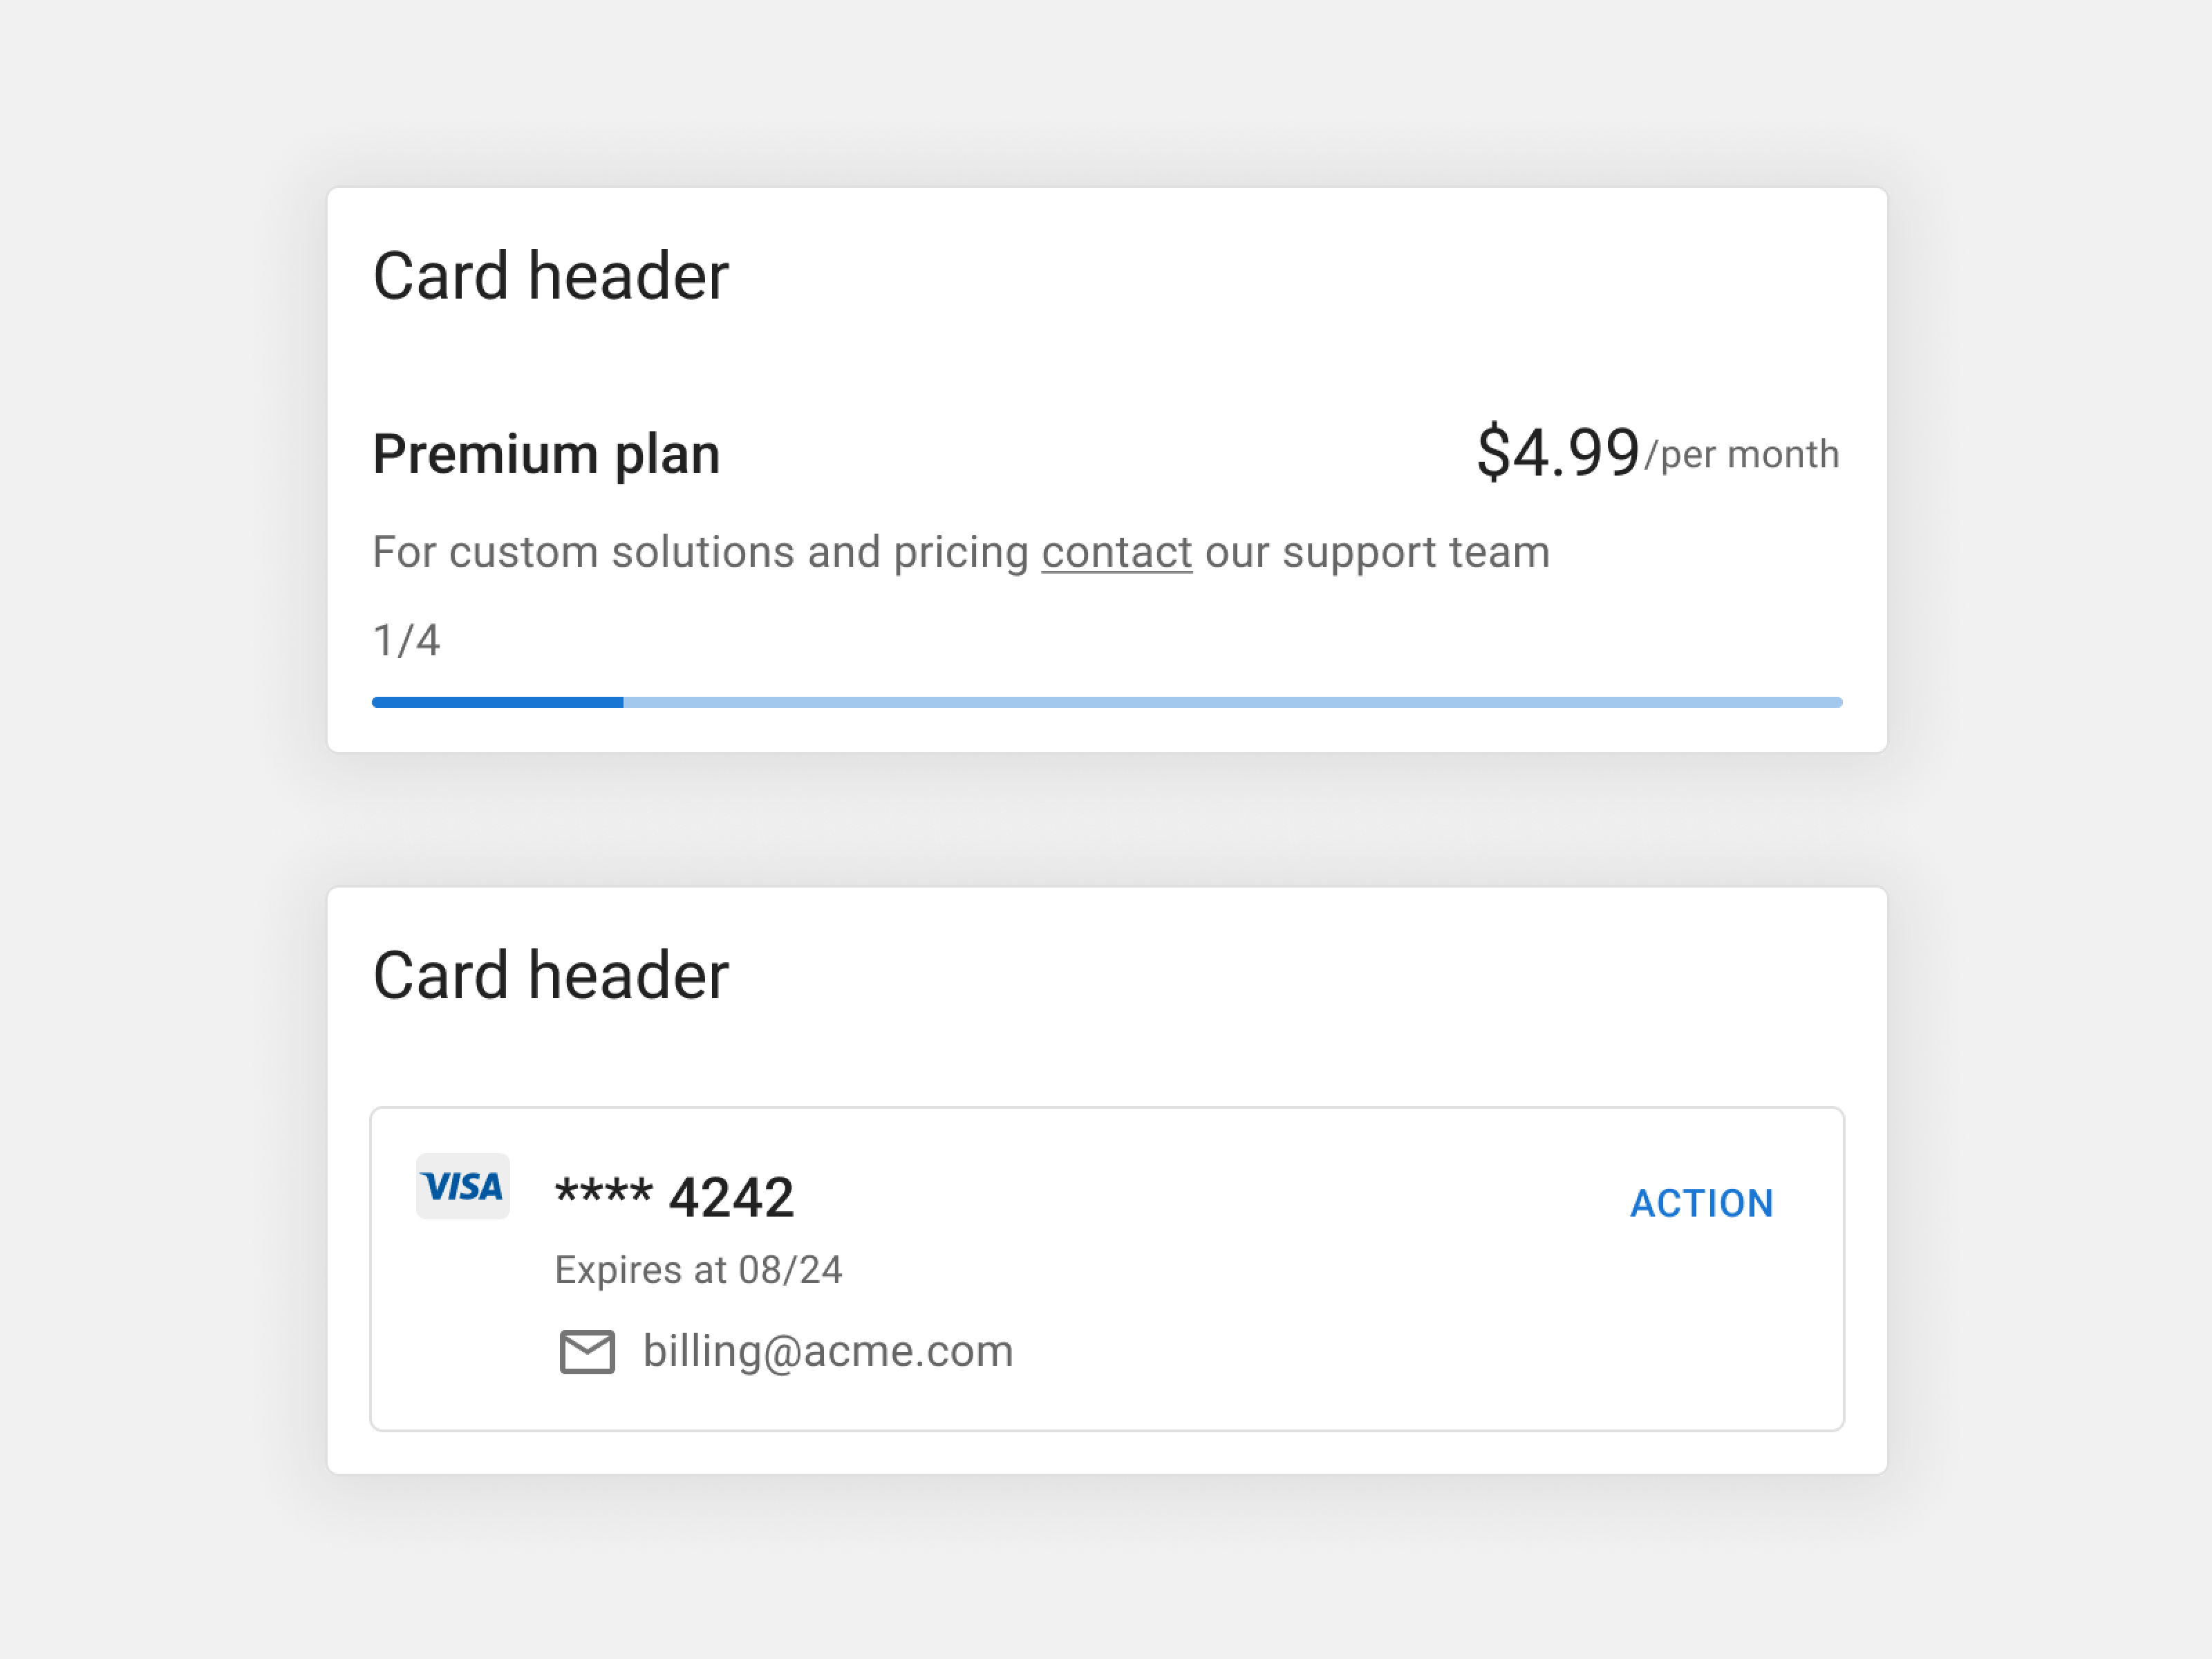Click the custom solutions and pricing text
The height and width of the screenshot is (1659, 2212).
click(x=700, y=552)
